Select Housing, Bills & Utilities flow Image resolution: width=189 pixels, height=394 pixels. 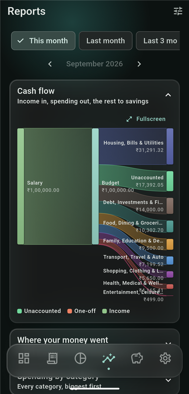click(133, 146)
